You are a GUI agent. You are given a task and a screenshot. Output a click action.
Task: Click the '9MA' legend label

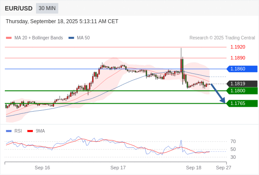coord(40,131)
